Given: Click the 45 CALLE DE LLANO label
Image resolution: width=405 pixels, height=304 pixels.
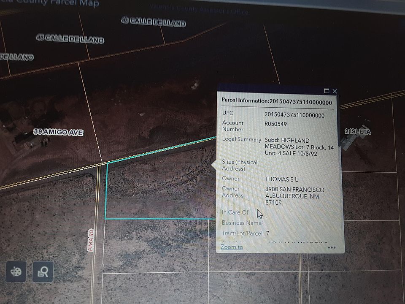Looking at the screenshot, I should [70, 38].
